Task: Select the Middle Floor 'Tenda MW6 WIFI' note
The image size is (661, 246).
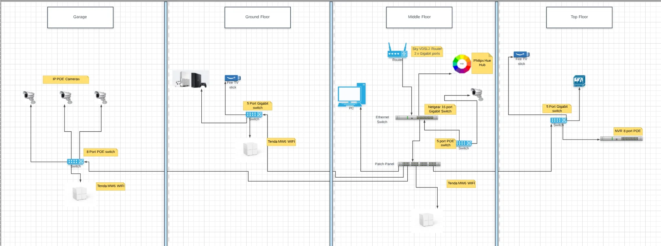Action: click(461, 184)
